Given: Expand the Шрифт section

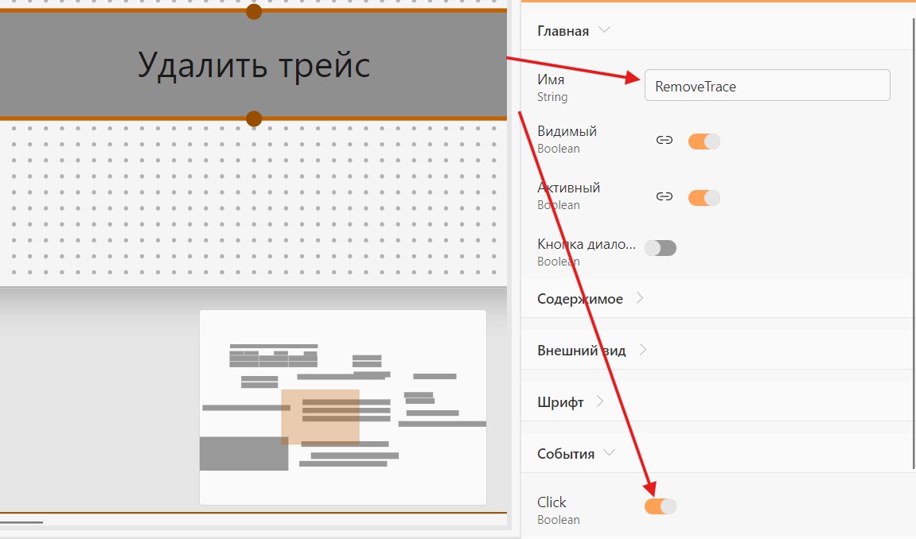Looking at the screenshot, I should 600,401.
